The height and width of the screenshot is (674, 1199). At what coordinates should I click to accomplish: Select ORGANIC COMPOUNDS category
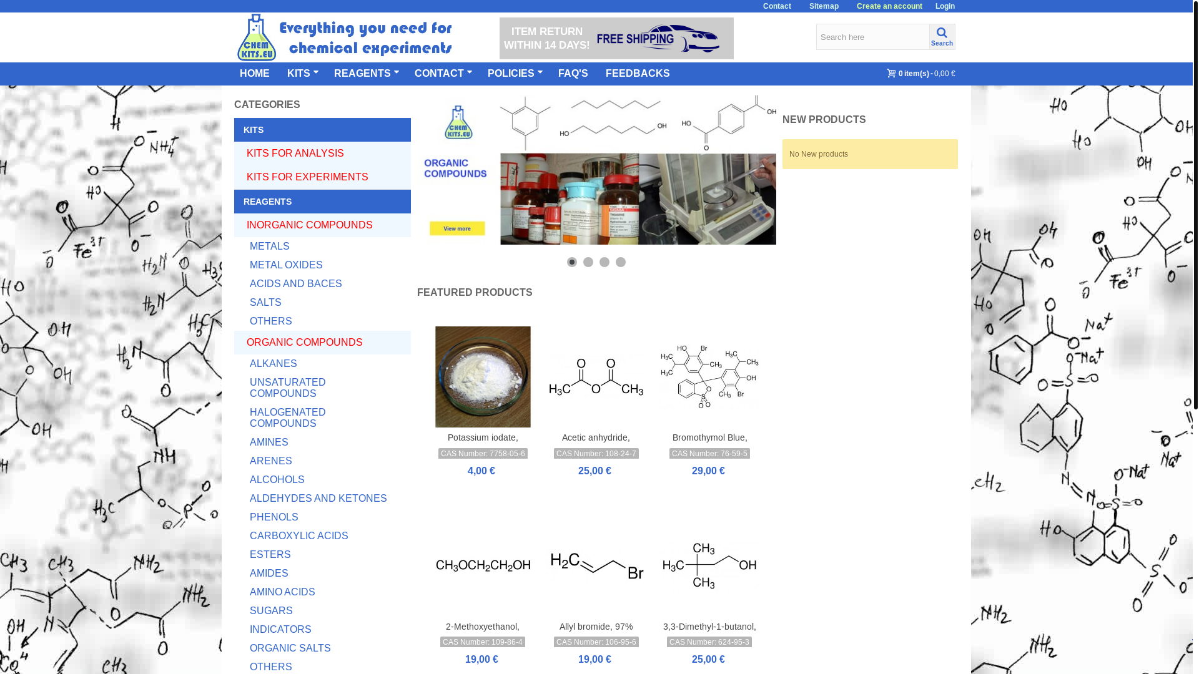[322, 343]
